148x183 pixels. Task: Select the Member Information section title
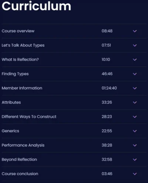22,88
